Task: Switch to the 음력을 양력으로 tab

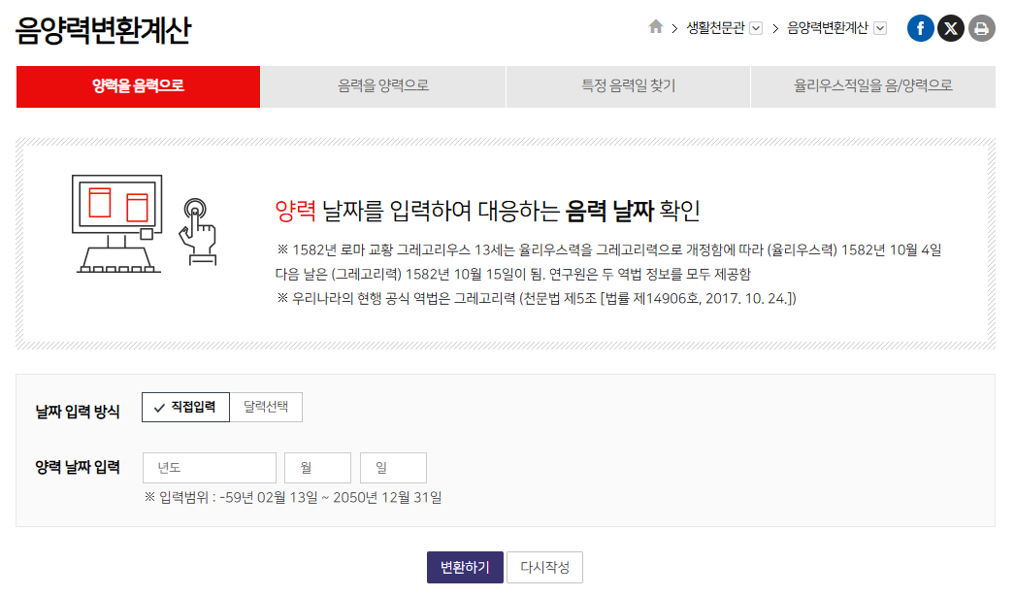Action: coord(383,86)
